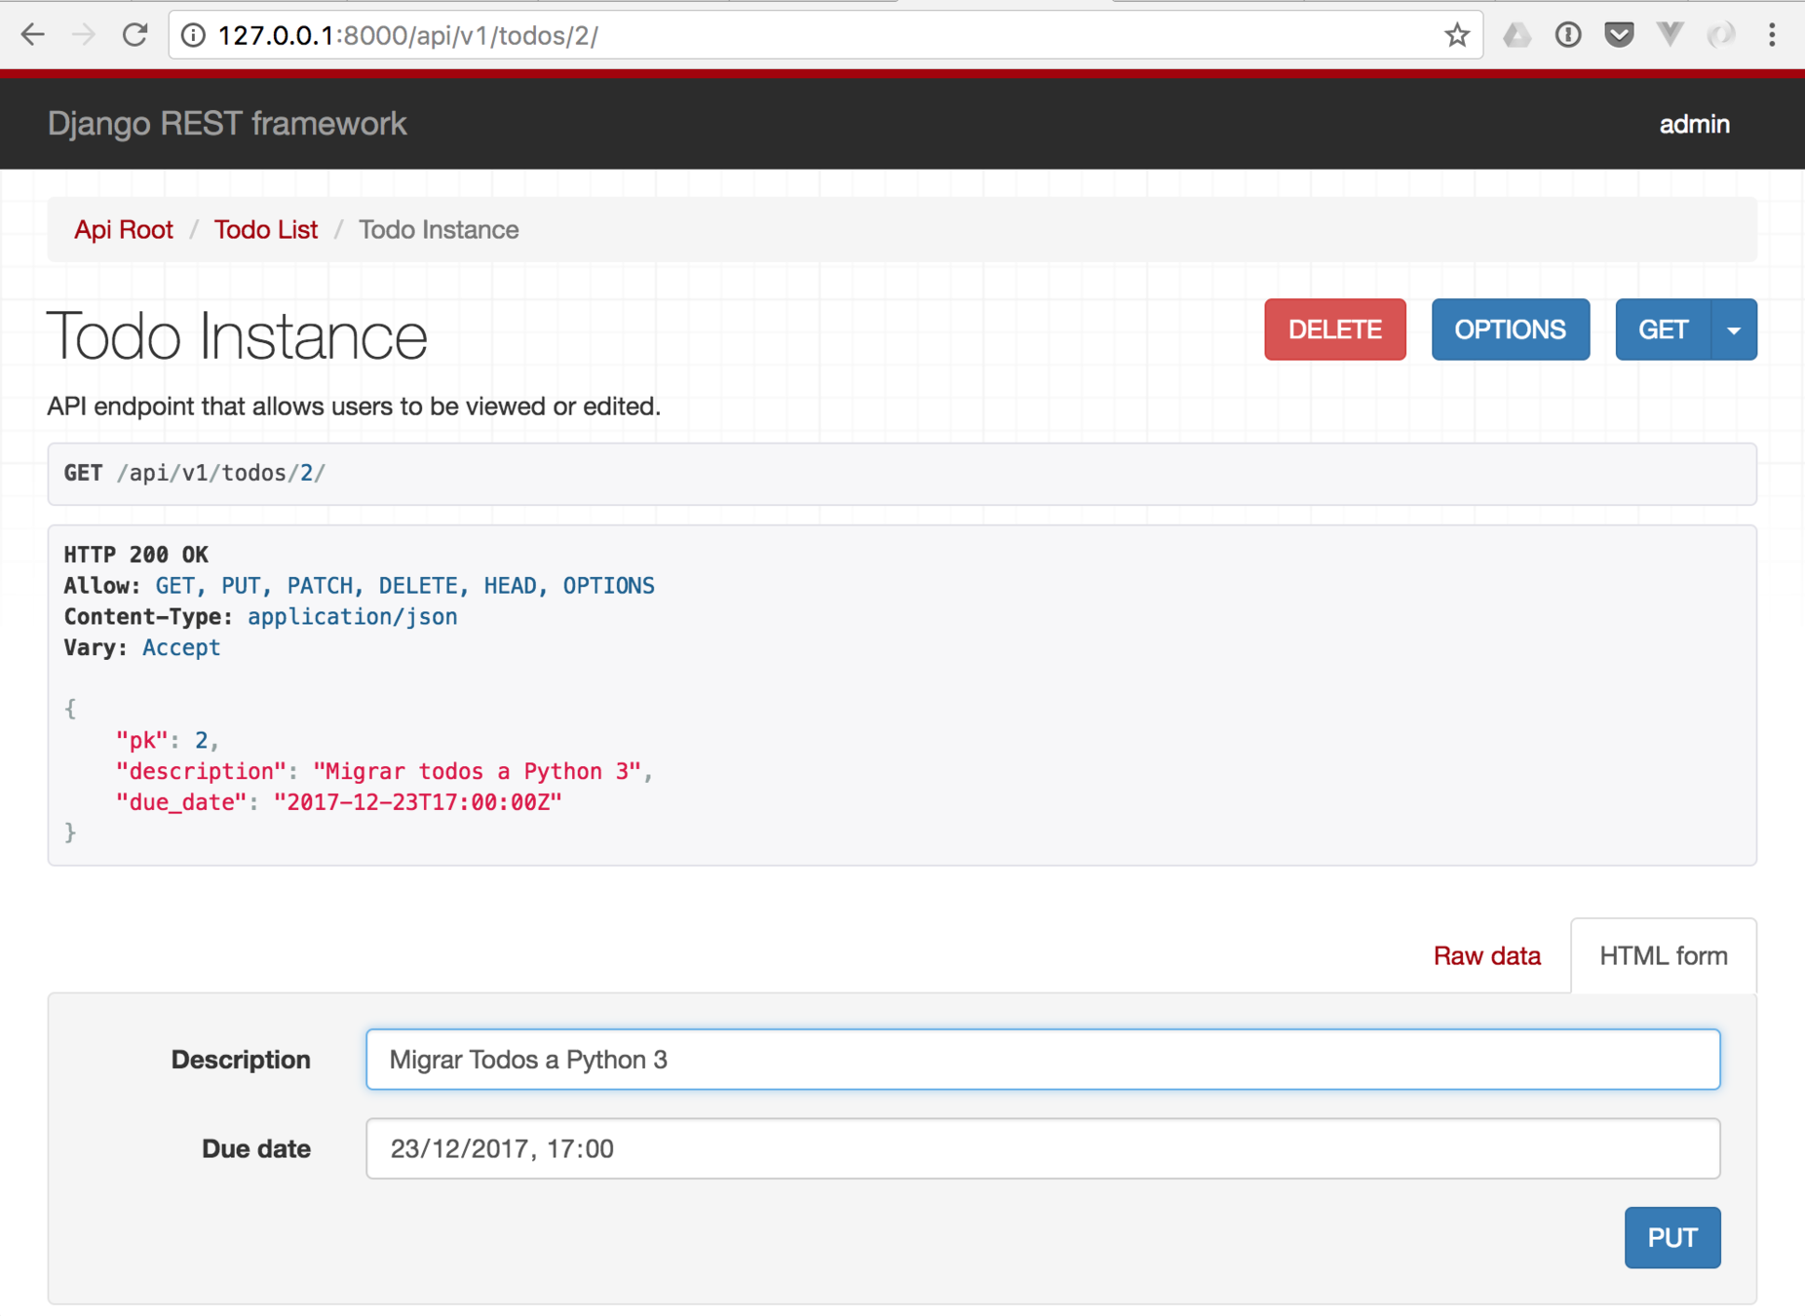Click the "pk": 2 JSON line
The height and width of the screenshot is (1316, 1805).
coord(167,741)
